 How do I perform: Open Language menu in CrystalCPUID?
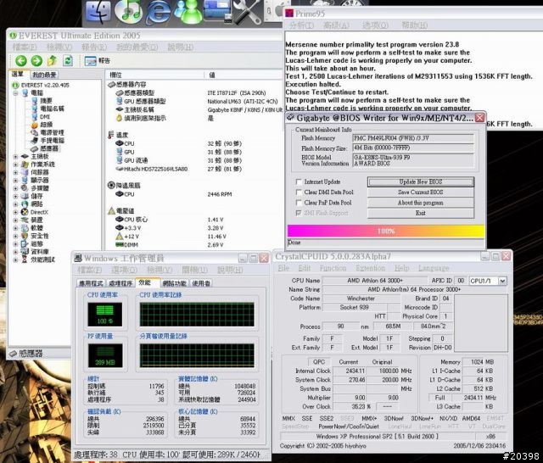(x=434, y=268)
